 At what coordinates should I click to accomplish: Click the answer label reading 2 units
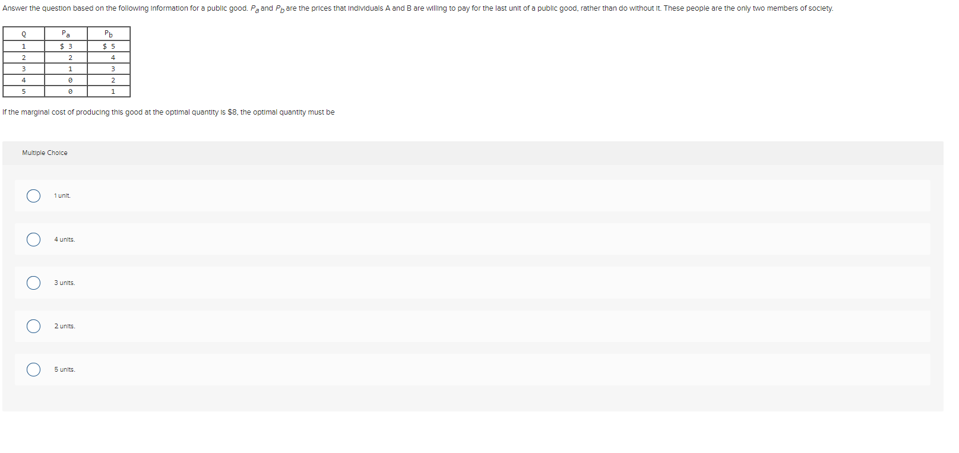(x=64, y=326)
